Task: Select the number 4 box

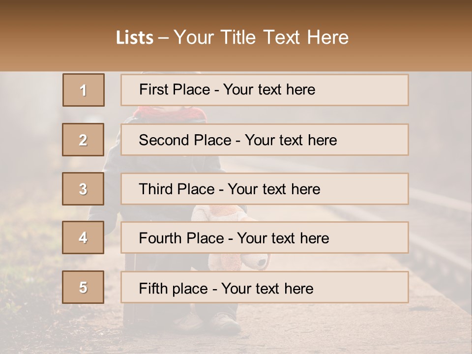Action: coord(83,237)
